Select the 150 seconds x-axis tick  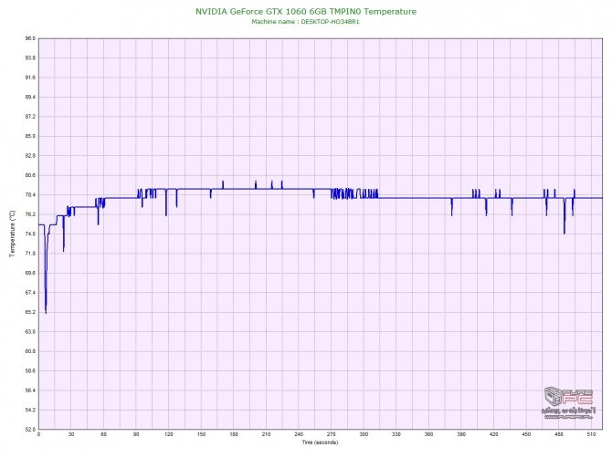pyautogui.click(x=201, y=434)
